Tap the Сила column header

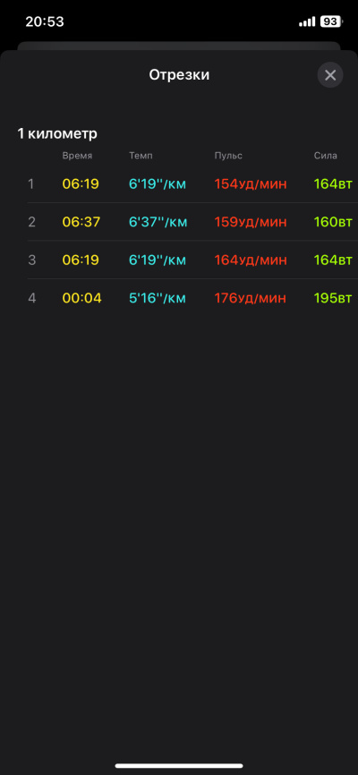(326, 156)
